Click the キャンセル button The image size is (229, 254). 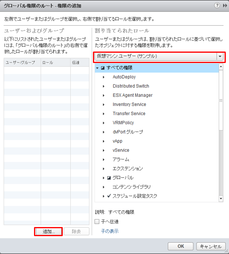click(211, 246)
